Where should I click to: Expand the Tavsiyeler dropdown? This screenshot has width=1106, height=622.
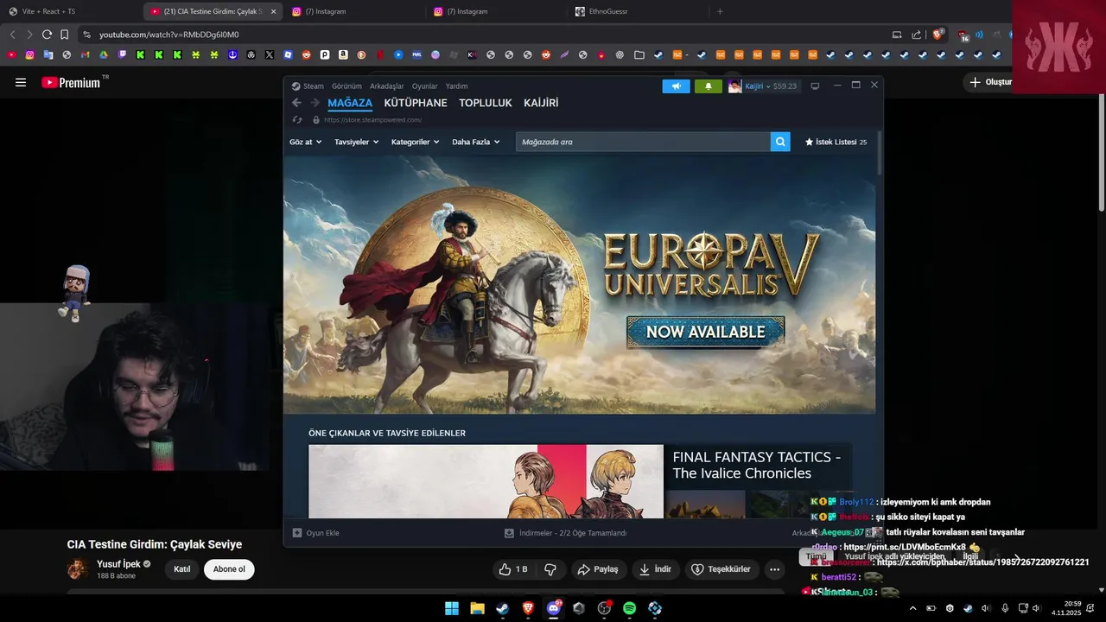[356, 142]
